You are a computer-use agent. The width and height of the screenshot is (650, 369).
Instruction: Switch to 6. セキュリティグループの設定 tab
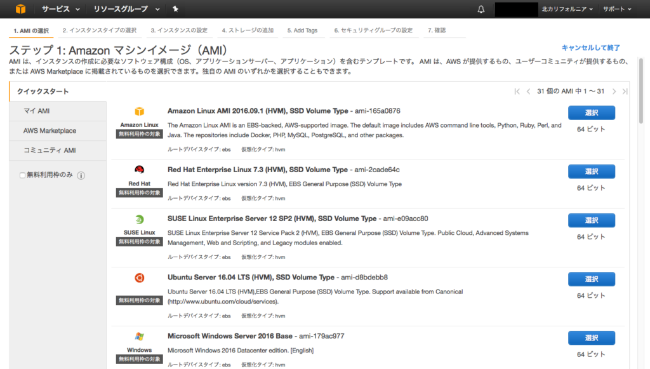373,30
